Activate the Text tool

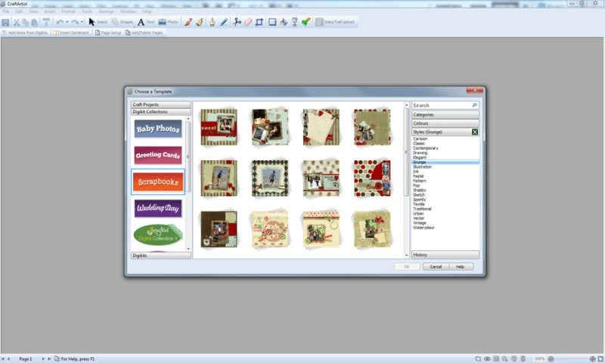146,22
